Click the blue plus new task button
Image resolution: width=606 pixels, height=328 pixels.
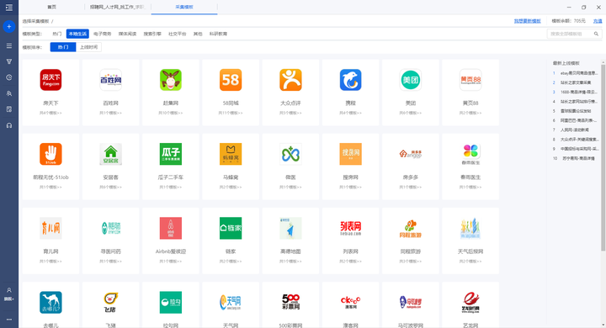coord(9,27)
